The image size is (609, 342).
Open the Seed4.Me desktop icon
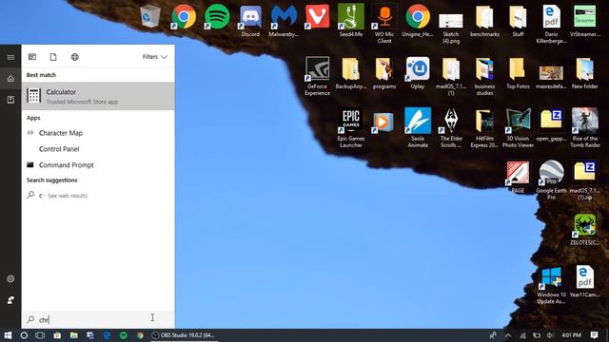point(351,21)
